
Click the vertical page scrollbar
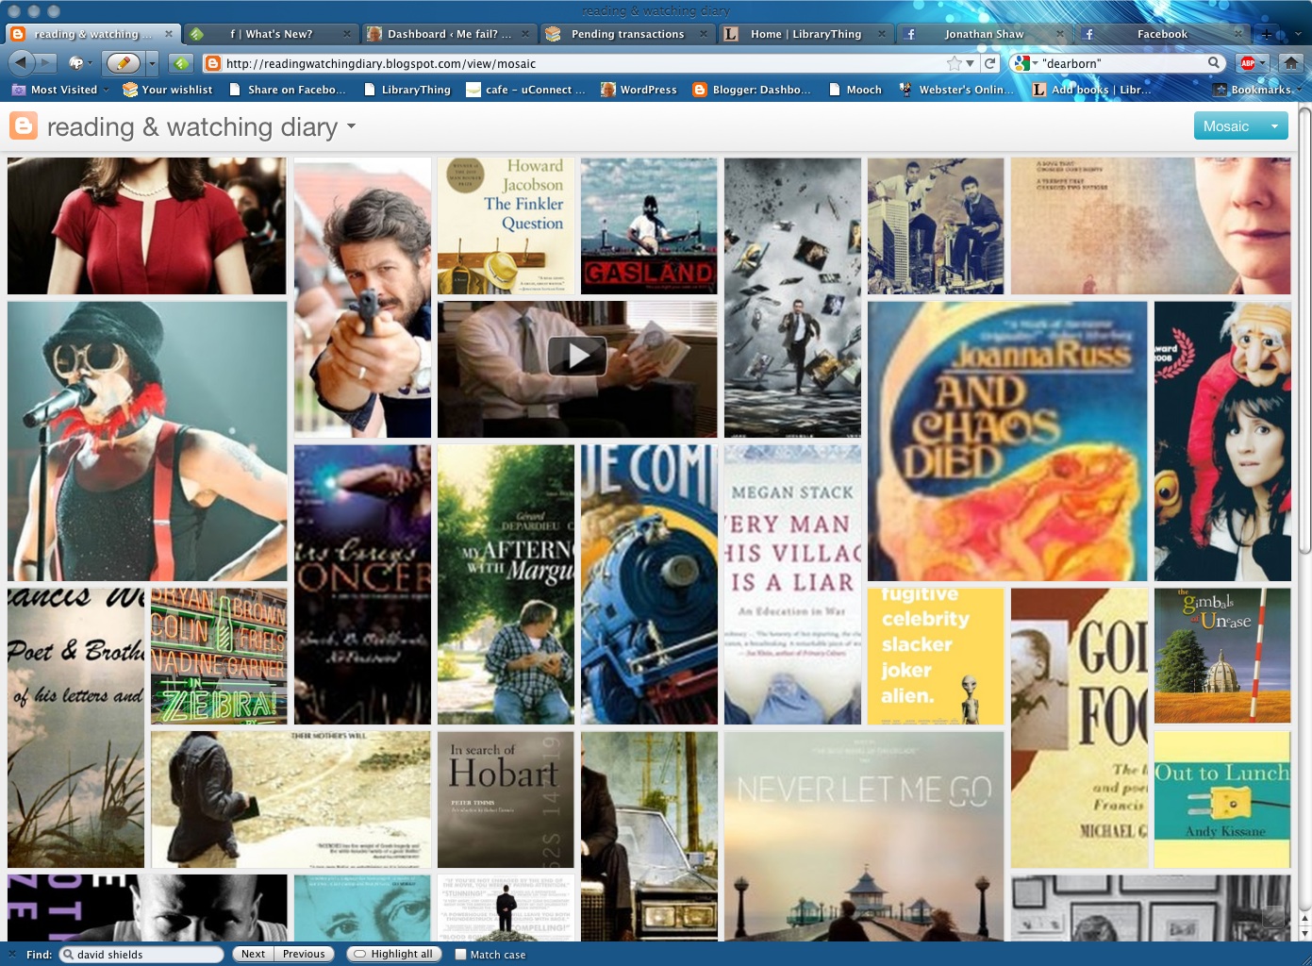[x=1304, y=330]
